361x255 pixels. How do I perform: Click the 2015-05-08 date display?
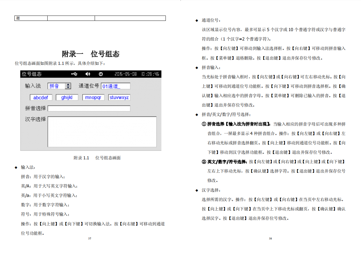[126, 74]
